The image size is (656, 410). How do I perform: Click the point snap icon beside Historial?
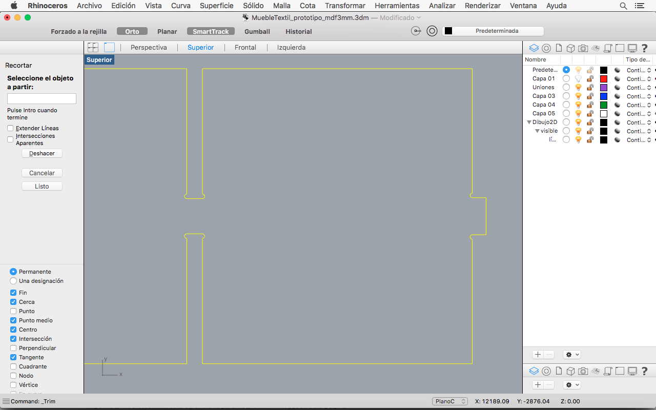(417, 31)
